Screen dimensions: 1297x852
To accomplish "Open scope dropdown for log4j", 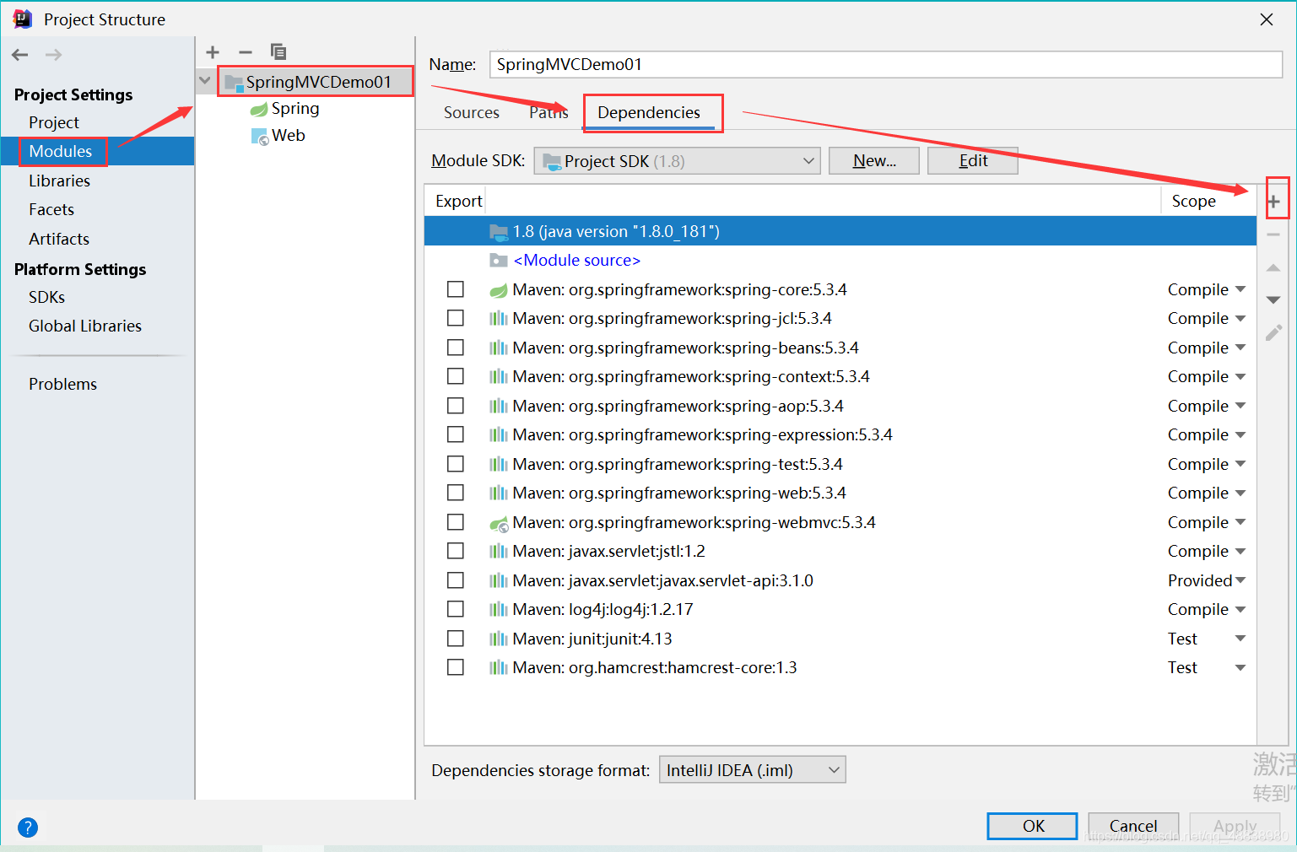I will pos(1240,609).
